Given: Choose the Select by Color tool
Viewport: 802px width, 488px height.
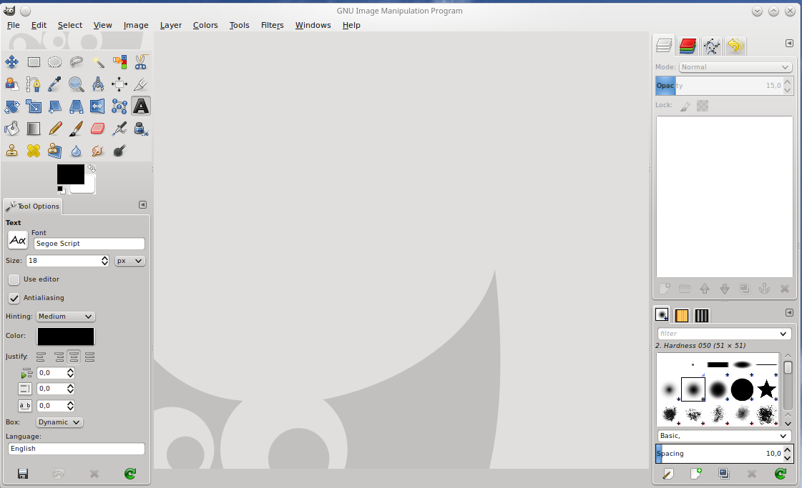Looking at the screenshot, I should 119,62.
